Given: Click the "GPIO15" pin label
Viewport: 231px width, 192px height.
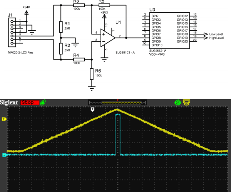Looking at the screenshot, I should [182, 23].
